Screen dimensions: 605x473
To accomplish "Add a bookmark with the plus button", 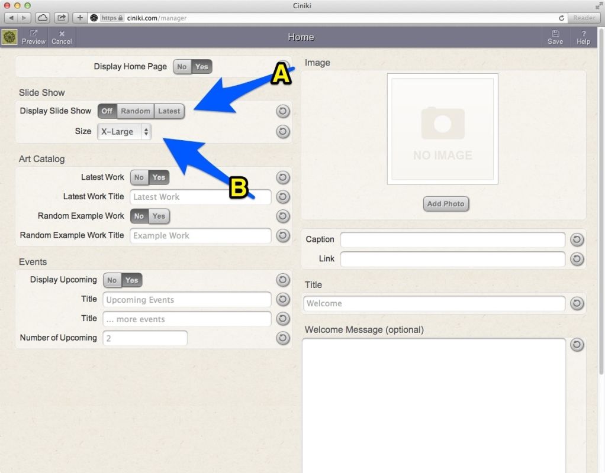I will point(80,18).
